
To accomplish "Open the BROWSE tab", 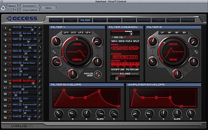I will [x=144, y=20].
